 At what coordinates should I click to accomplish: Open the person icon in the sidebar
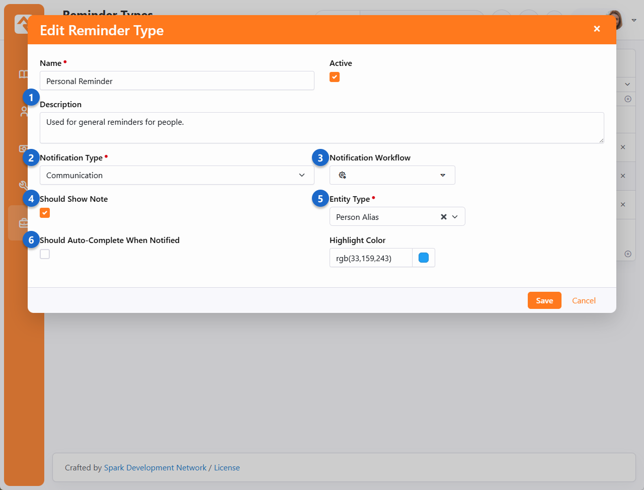23,112
